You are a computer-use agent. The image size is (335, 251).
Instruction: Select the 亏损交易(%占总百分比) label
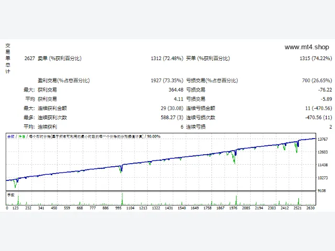point(212,81)
